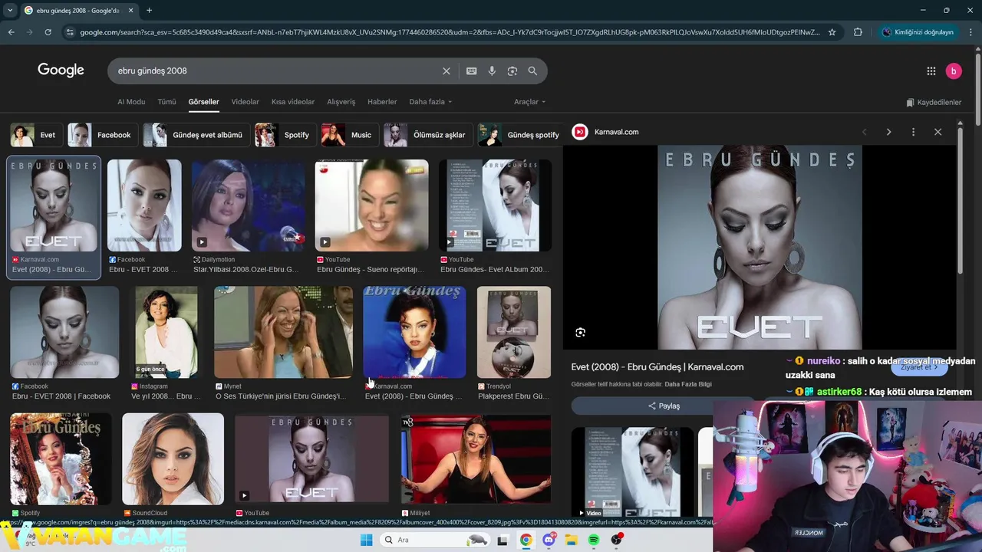982x552 pixels.
Task: Clear the search box text
Action: (447, 71)
